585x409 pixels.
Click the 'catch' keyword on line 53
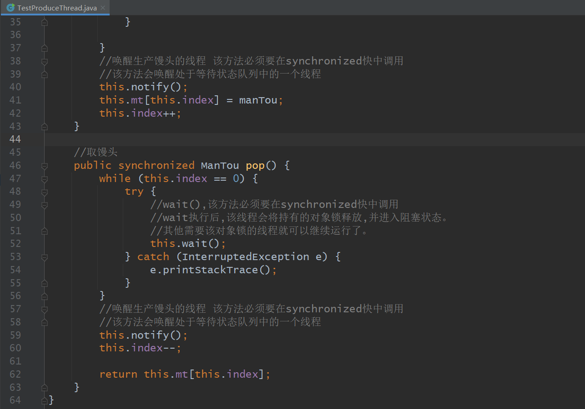click(153, 257)
